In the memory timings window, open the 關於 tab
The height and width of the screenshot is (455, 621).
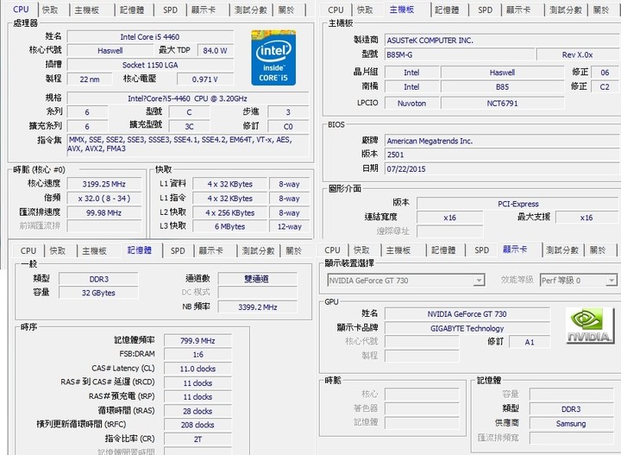294,251
